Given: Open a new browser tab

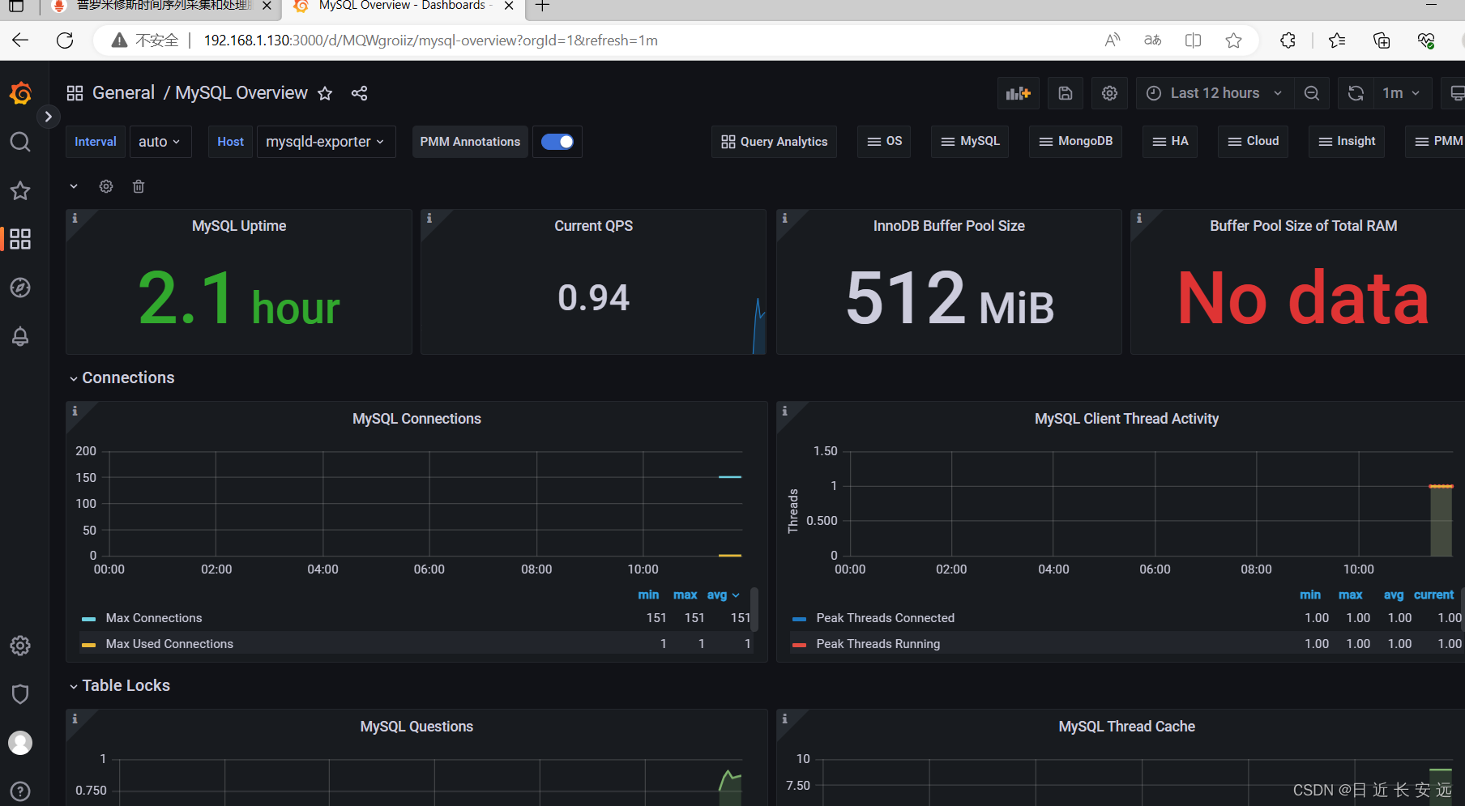Looking at the screenshot, I should 542,6.
